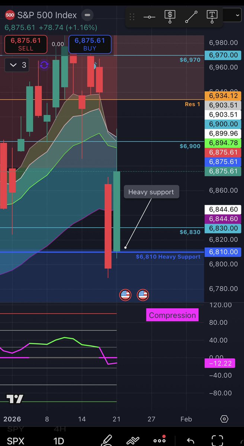
Task: Open the dropdown chevron at top right
Action: coord(238,15)
